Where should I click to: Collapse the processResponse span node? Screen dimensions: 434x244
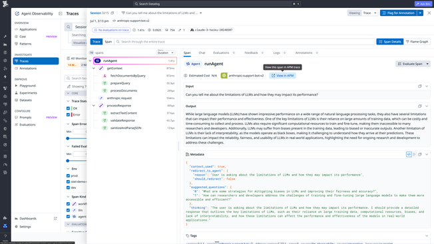pos(94,106)
